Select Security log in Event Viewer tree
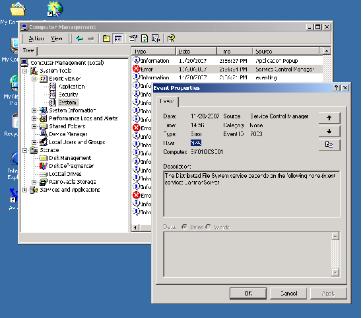 (x=68, y=95)
